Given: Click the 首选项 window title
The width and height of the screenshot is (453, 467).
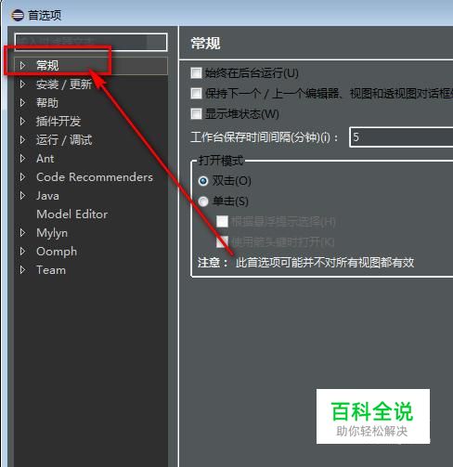Looking at the screenshot, I should 45,15.
